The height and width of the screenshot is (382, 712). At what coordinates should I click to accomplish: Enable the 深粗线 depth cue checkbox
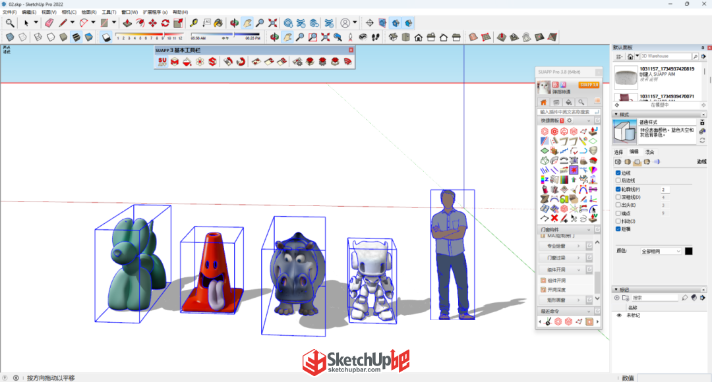[x=618, y=198]
